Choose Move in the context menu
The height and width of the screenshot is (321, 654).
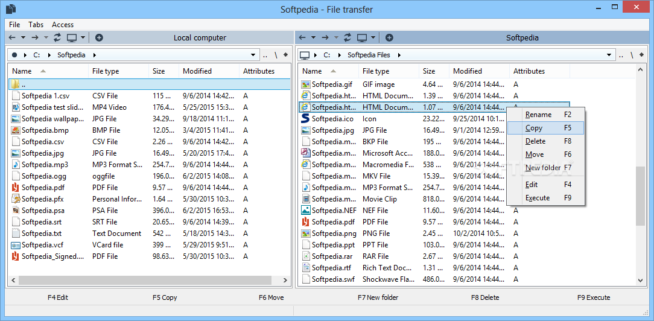click(x=545, y=154)
